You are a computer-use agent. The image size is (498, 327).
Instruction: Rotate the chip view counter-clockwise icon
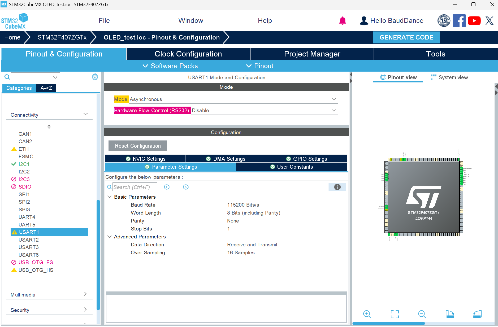[x=477, y=314]
